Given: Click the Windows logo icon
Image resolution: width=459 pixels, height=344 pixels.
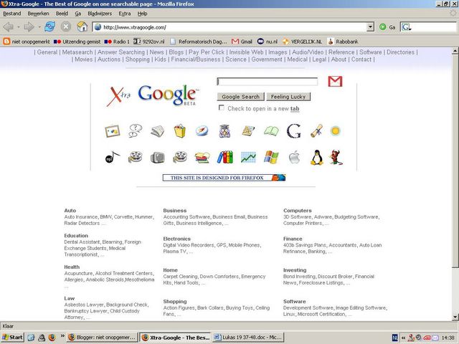Looking at the screenshot, I should (271, 158).
